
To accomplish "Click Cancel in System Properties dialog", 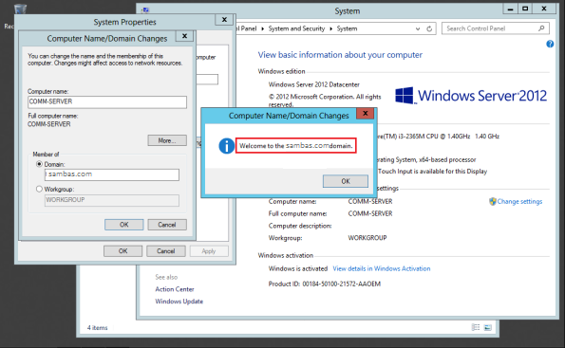I will (166, 251).
